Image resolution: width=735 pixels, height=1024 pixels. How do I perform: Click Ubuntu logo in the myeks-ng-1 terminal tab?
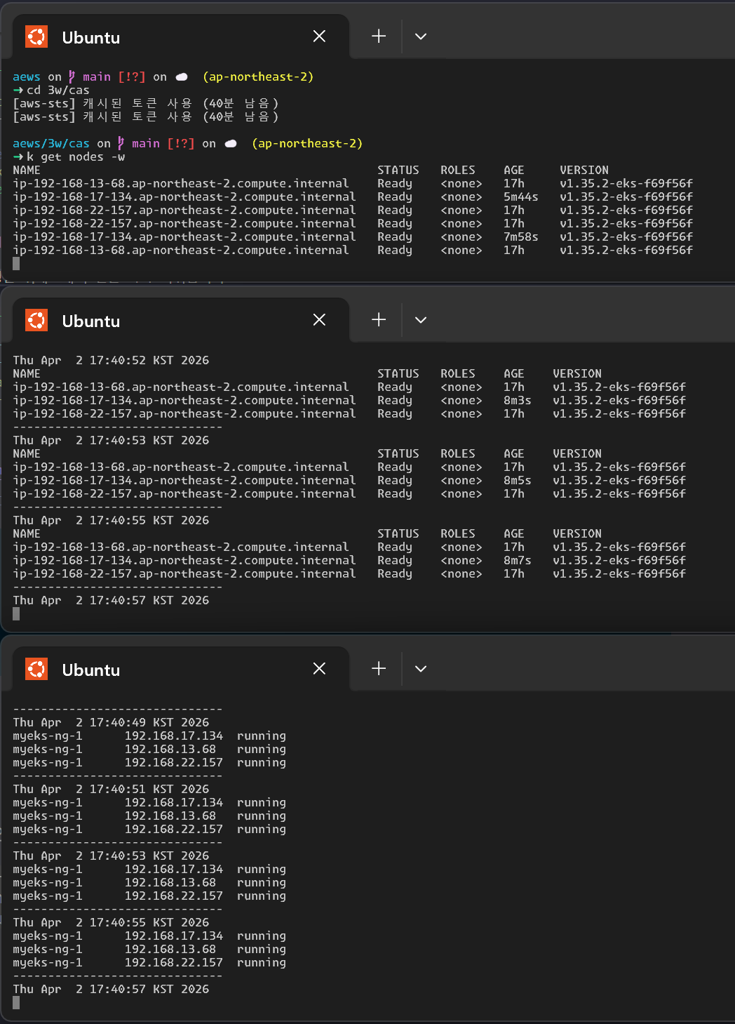coord(36,669)
